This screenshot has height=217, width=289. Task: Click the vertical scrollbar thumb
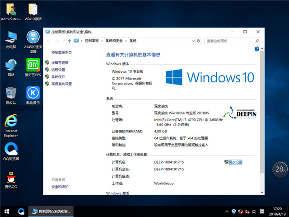tap(262, 112)
